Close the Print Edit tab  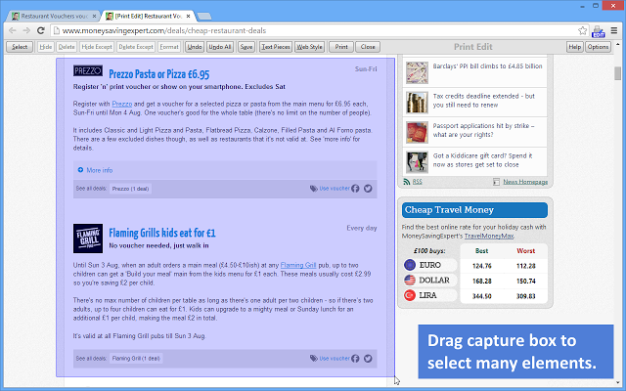[x=188, y=17]
